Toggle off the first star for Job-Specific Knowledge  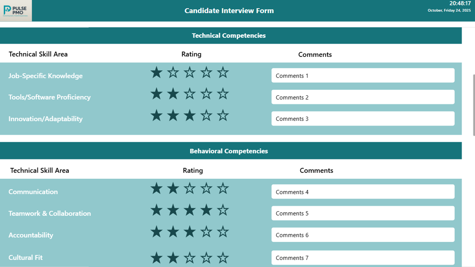[156, 72]
